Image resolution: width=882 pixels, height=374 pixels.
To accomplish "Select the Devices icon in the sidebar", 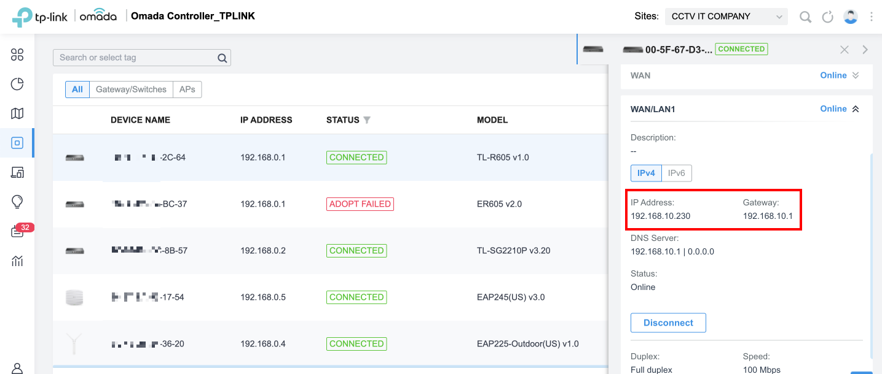I will click(x=17, y=143).
